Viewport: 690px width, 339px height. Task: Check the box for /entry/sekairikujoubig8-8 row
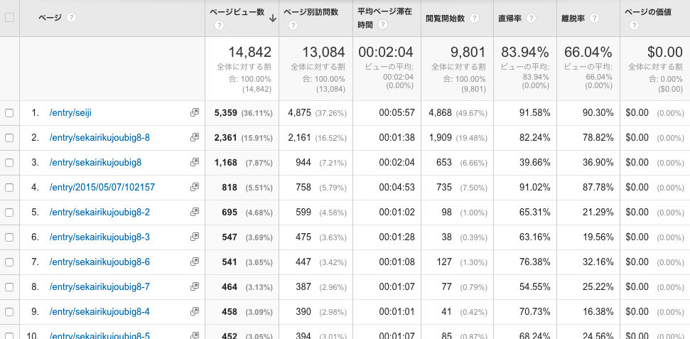pyautogui.click(x=9, y=138)
